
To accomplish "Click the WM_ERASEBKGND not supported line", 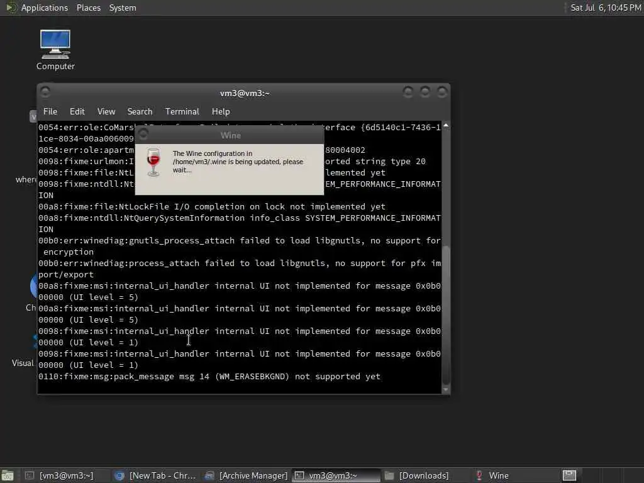I will click(209, 376).
